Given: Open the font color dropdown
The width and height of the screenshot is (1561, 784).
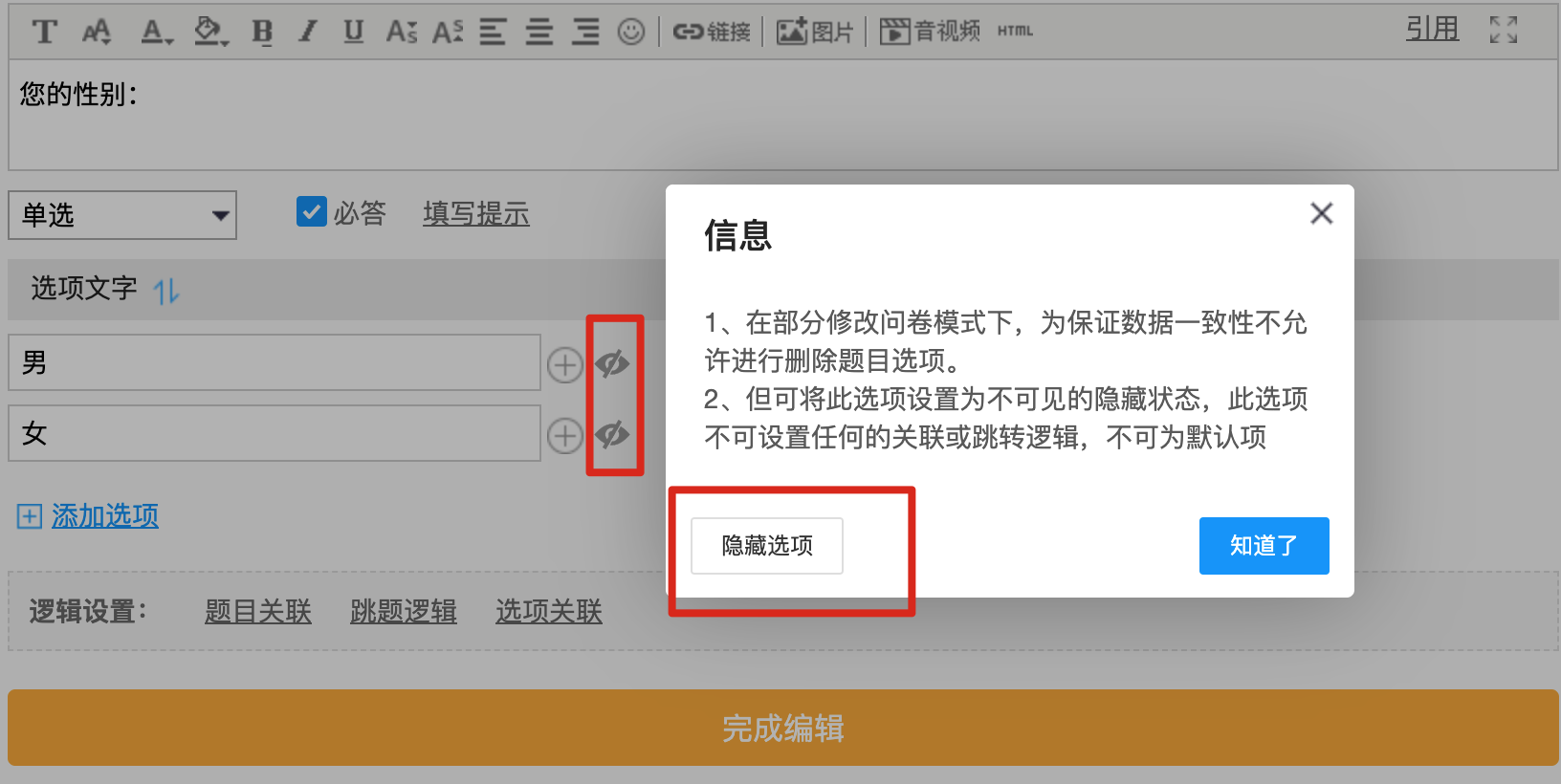Looking at the screenshot, I should (156, 32).
